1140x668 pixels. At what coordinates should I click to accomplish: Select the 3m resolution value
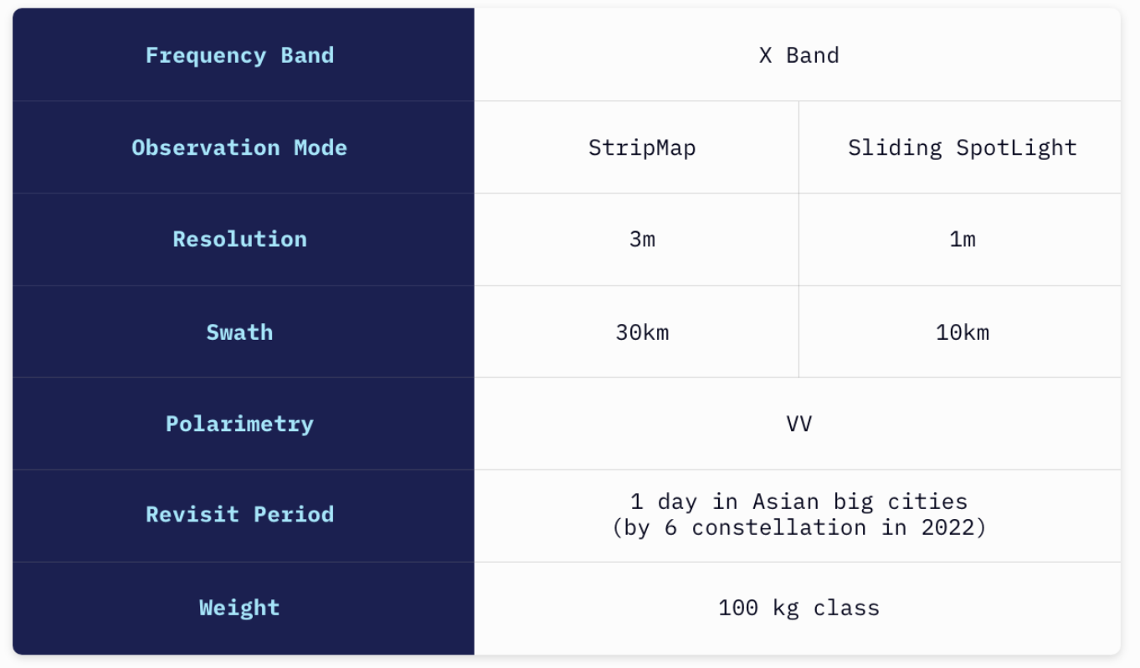click(x=637, y=239)
